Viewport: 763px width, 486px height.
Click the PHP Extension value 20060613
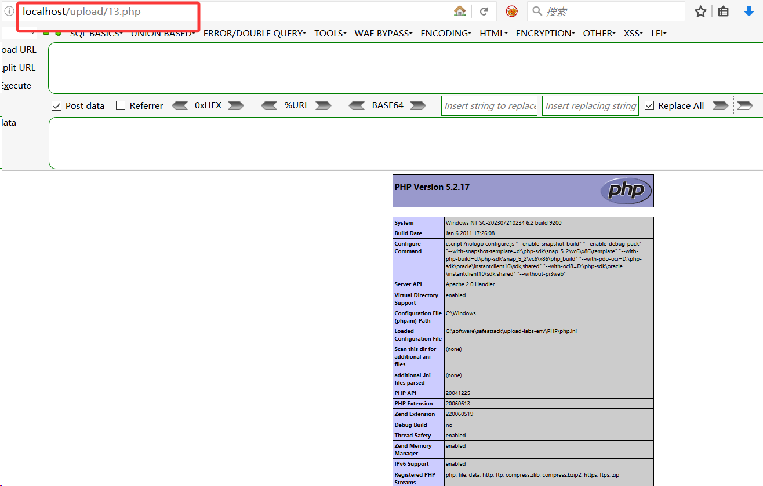(458, 404)
